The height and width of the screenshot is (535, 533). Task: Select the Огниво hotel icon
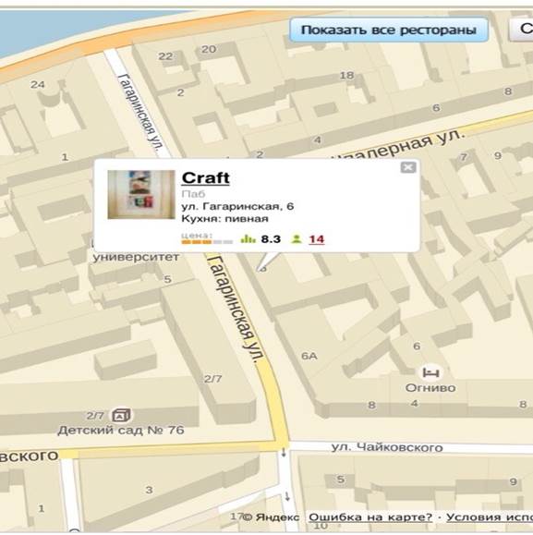tap(430, 372)
